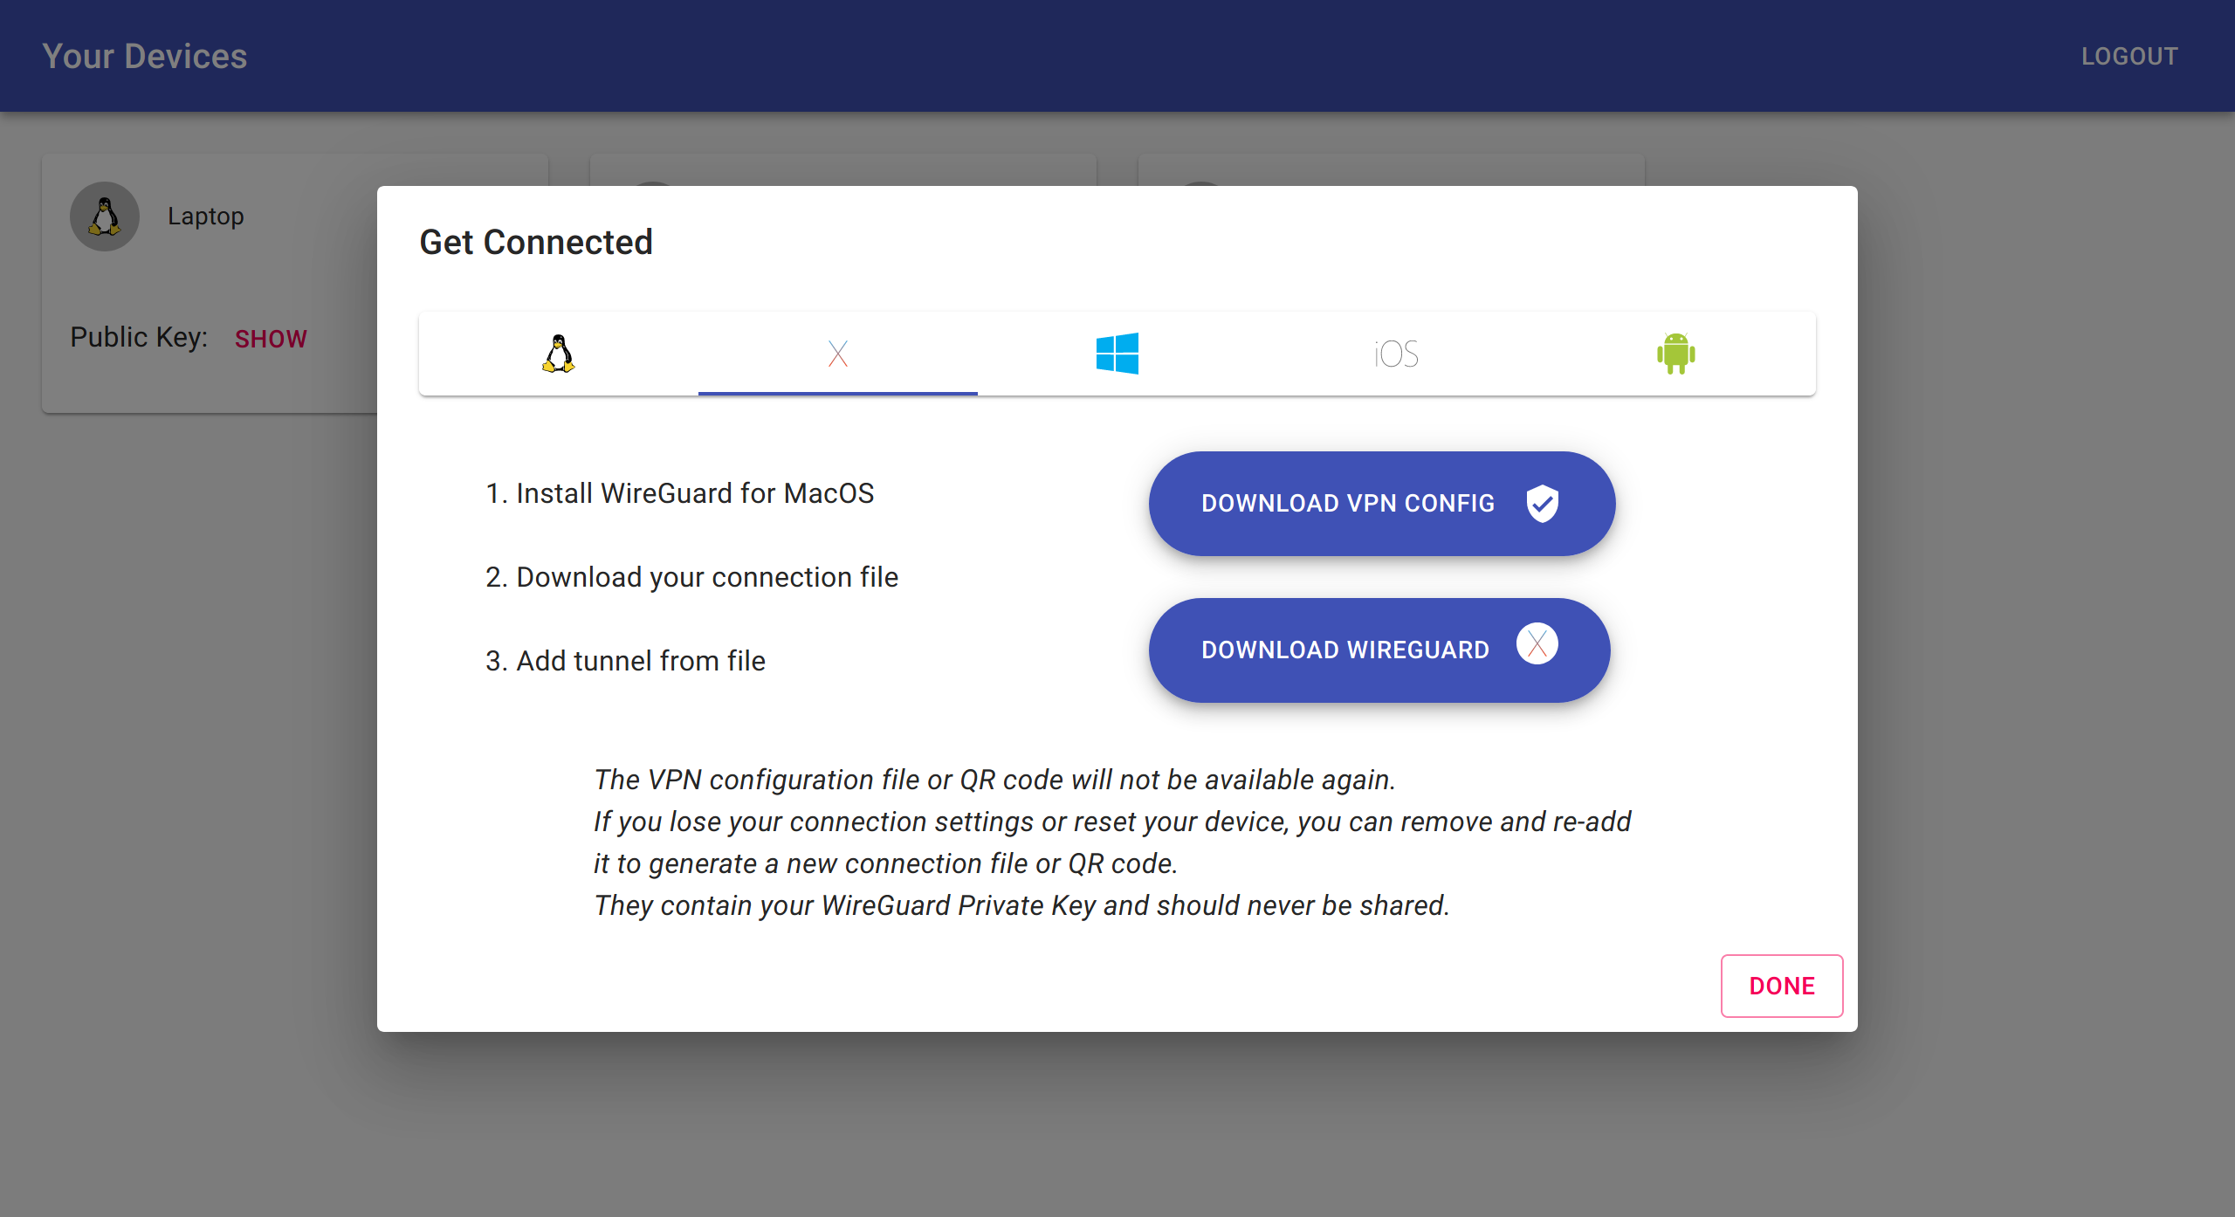Click the Linux device laptop icon
Viewport: 2235px width, 1217px height.
(107, 216)
